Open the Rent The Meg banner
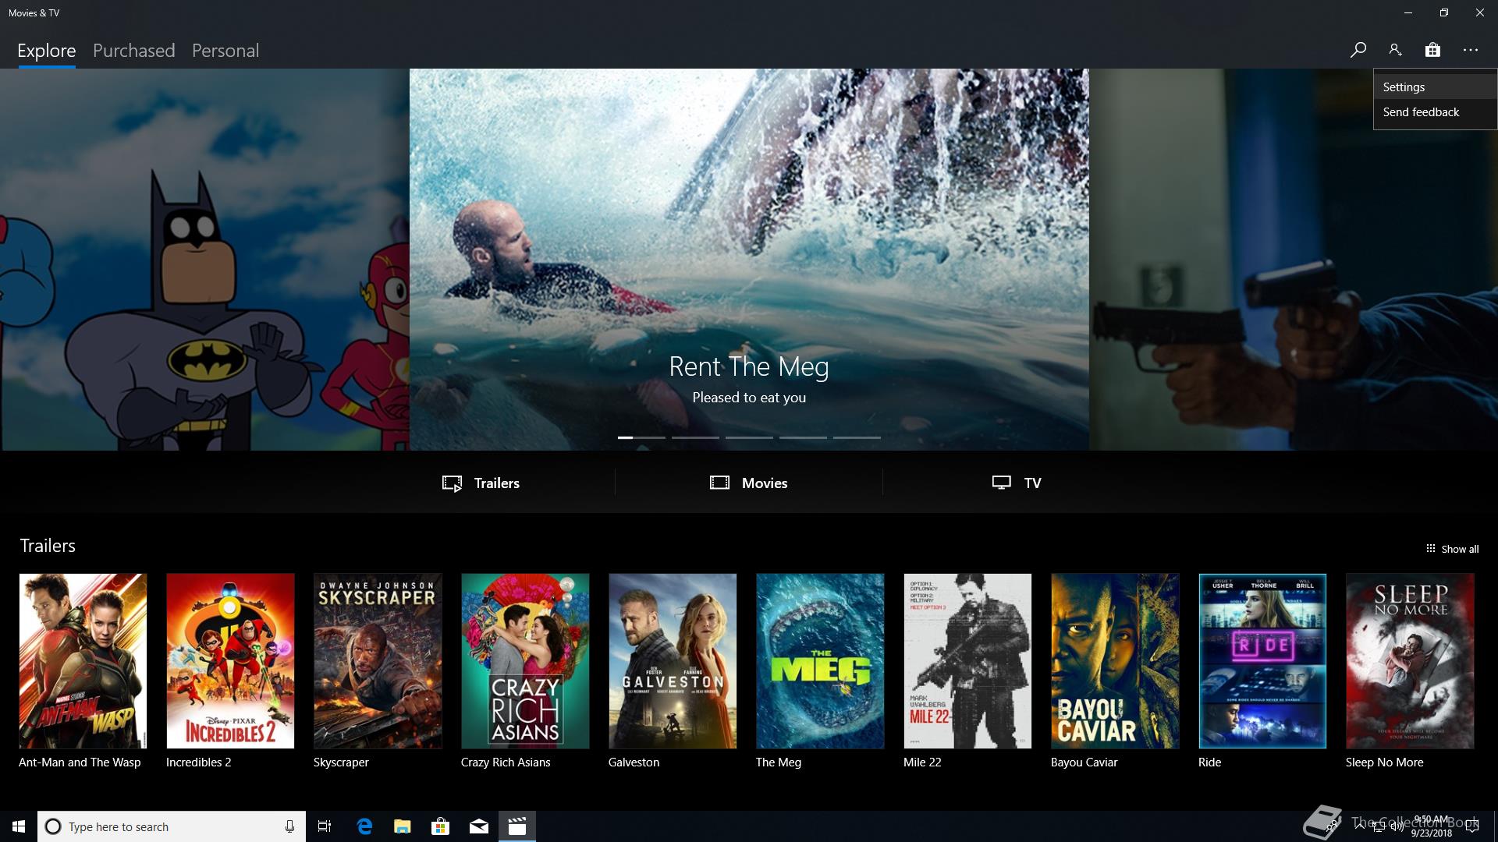 (749, 259)
